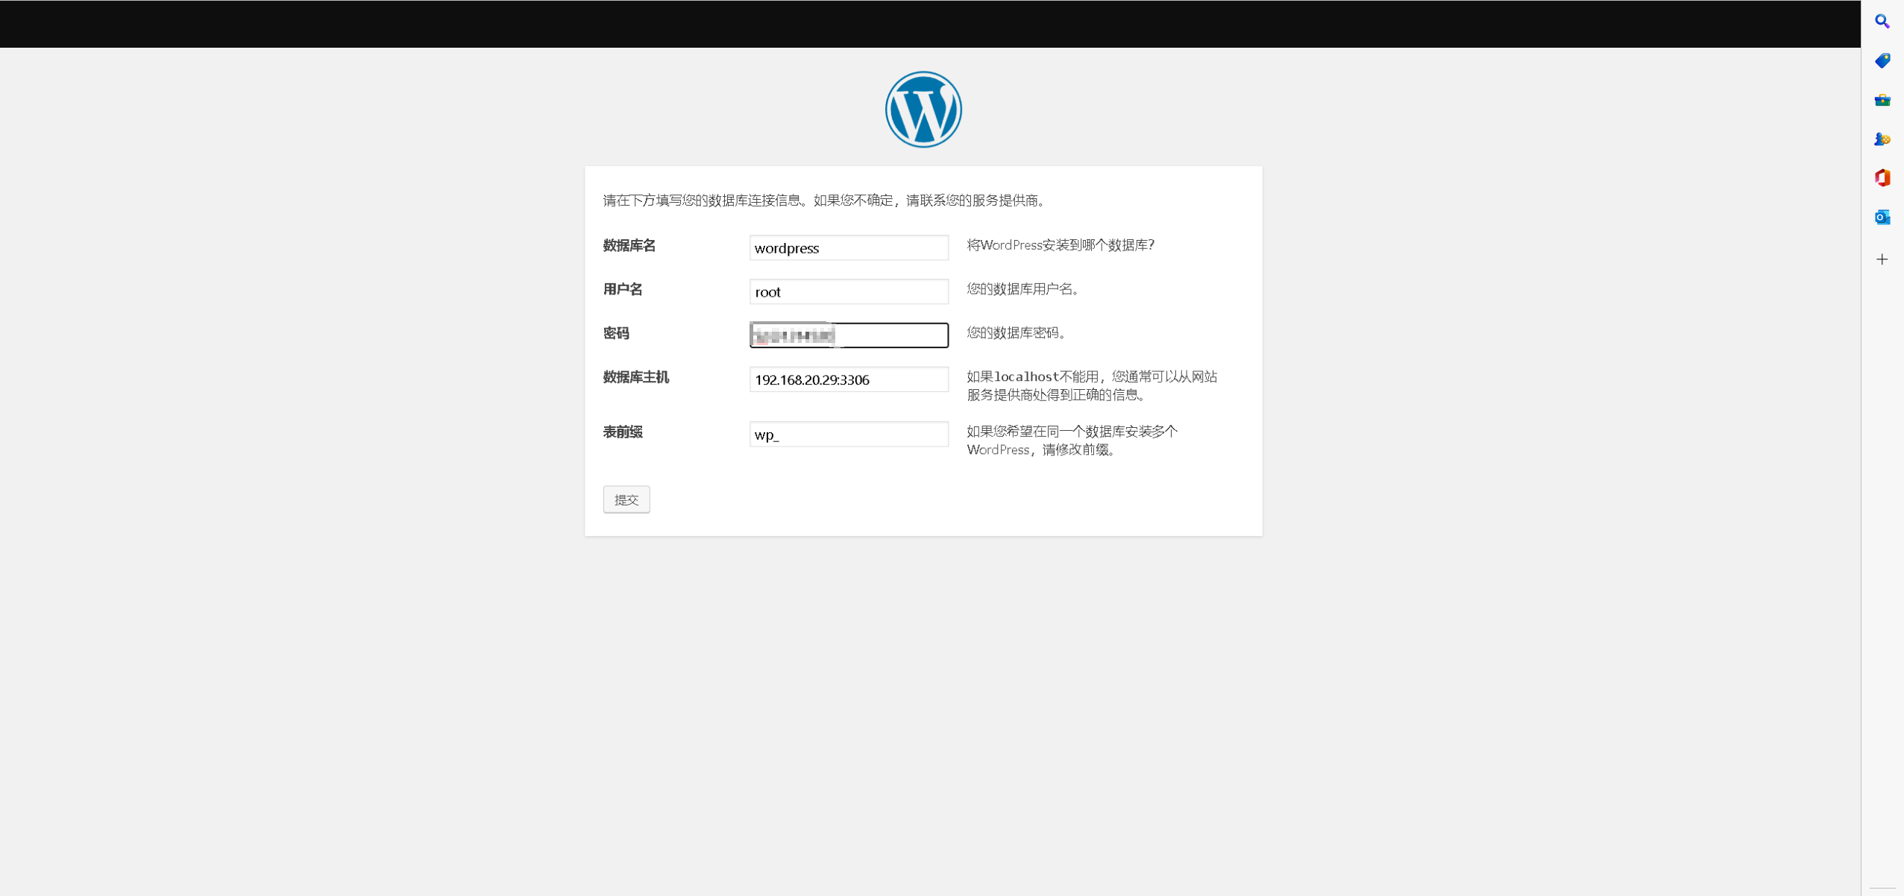Click the 数据库名 label
This screenshot has width=1904, height=896.
(629, 245)
